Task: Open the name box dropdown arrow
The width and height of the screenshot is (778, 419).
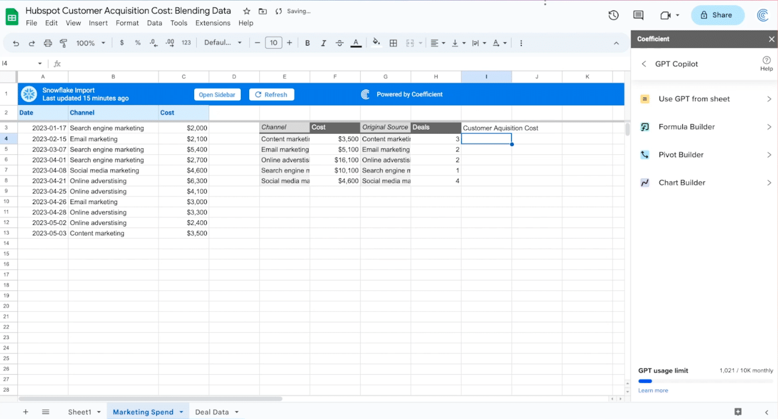Action: click(40, 64)
